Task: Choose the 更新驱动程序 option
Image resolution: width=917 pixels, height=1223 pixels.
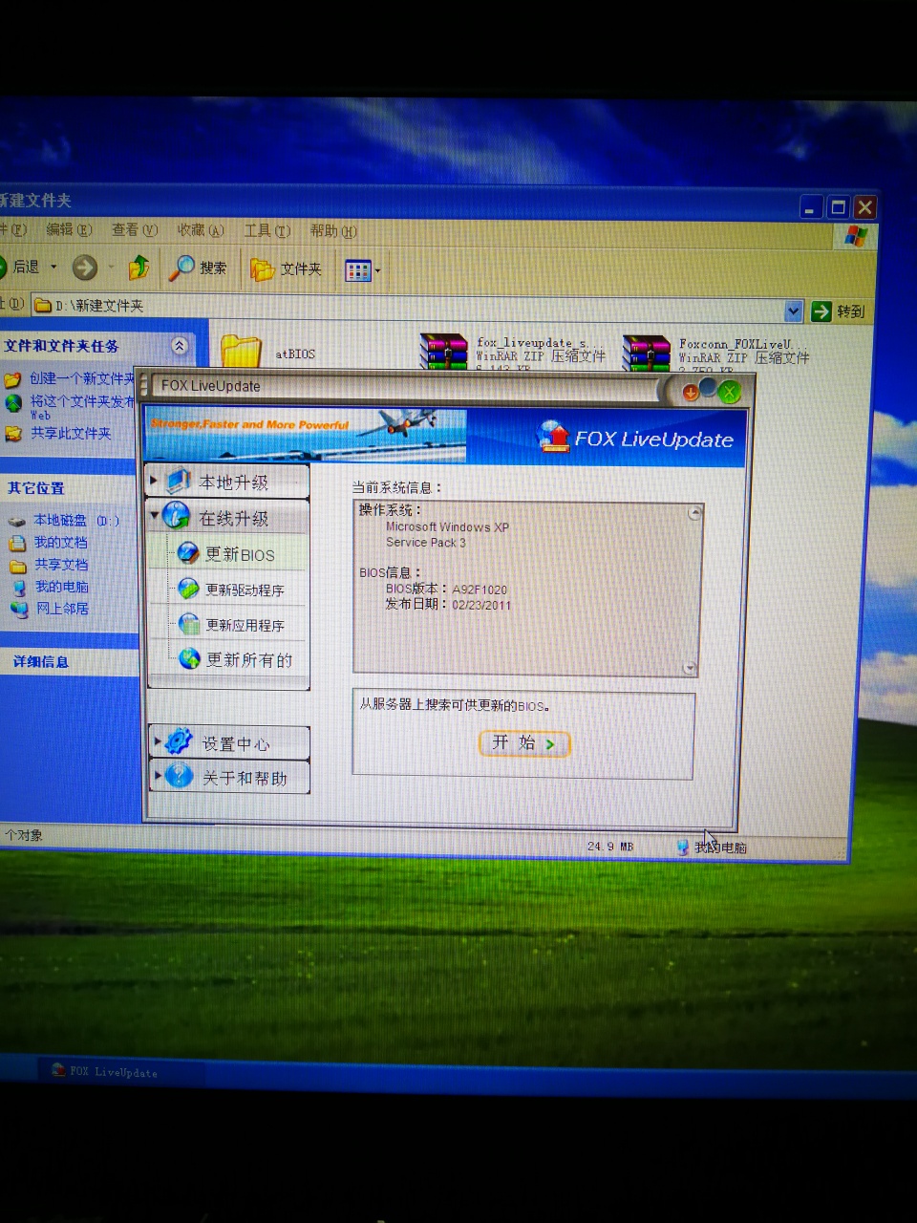Action: click(x=232, y=590)
